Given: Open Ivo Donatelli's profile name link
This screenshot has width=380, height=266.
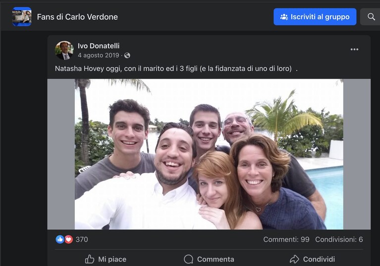Looking at the screenshot, I should click(99, 45).
